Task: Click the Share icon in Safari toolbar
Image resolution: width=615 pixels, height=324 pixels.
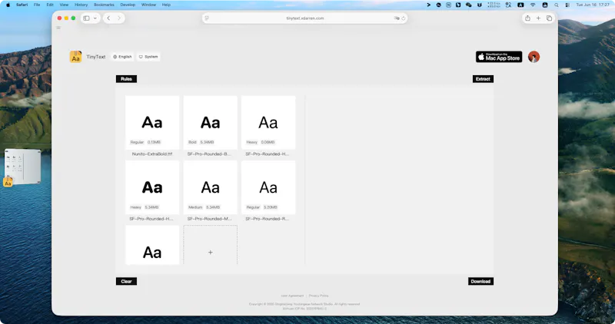Action: 527,18
